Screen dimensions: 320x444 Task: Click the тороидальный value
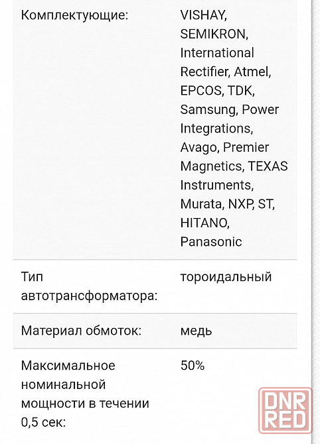pyautogui.click(x=226, y=276)
